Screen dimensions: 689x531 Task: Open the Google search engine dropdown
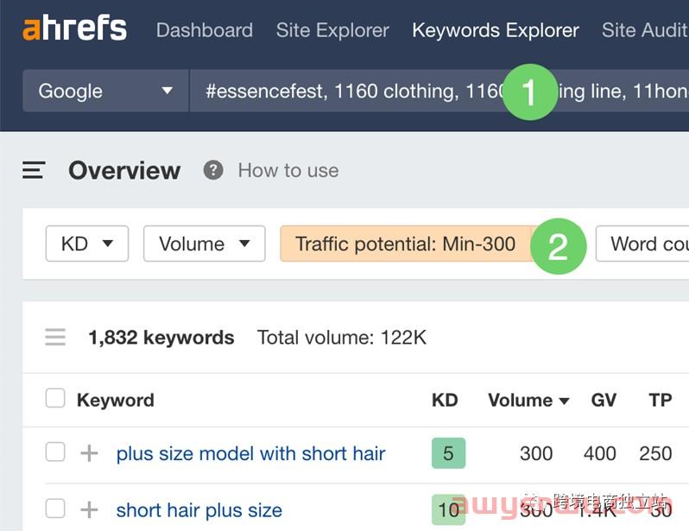coord(105,91)
